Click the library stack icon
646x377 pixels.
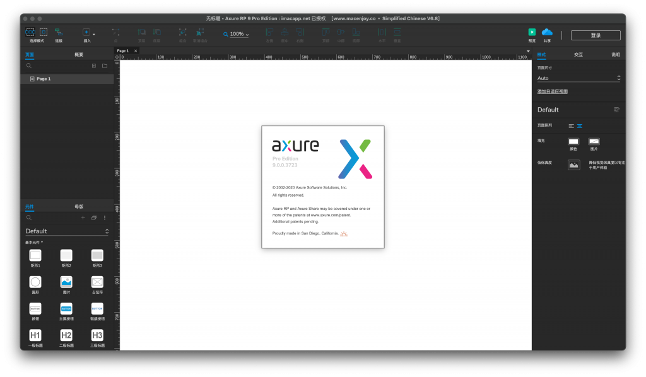pos(94,217)
